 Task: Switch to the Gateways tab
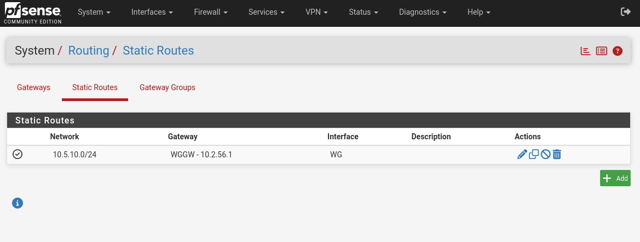(33, 87)
